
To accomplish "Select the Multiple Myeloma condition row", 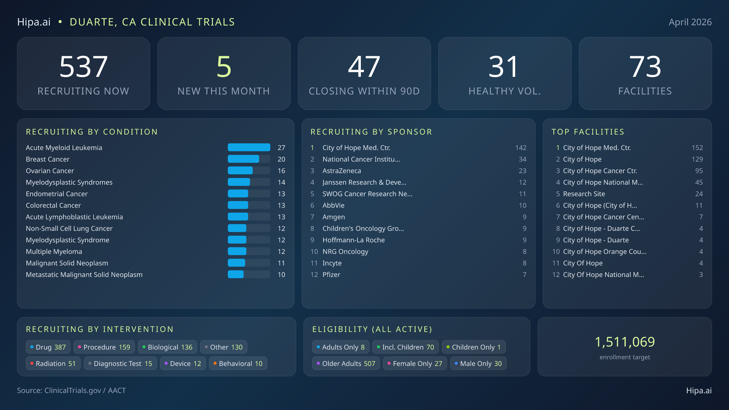I will (156, 251).
